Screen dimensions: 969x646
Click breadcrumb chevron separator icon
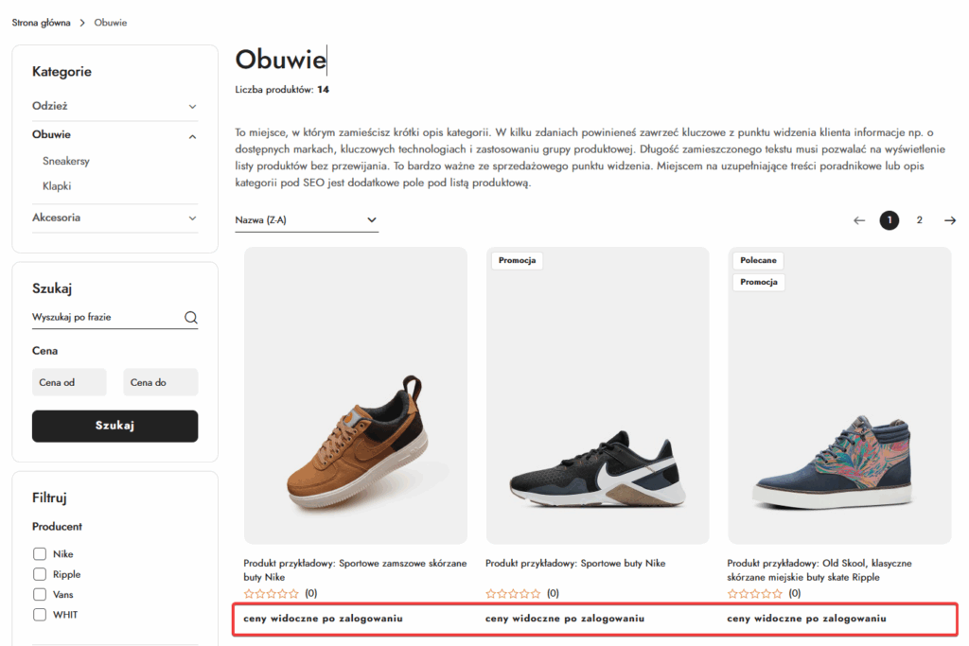pyautogui.click(x=82, y=23)
